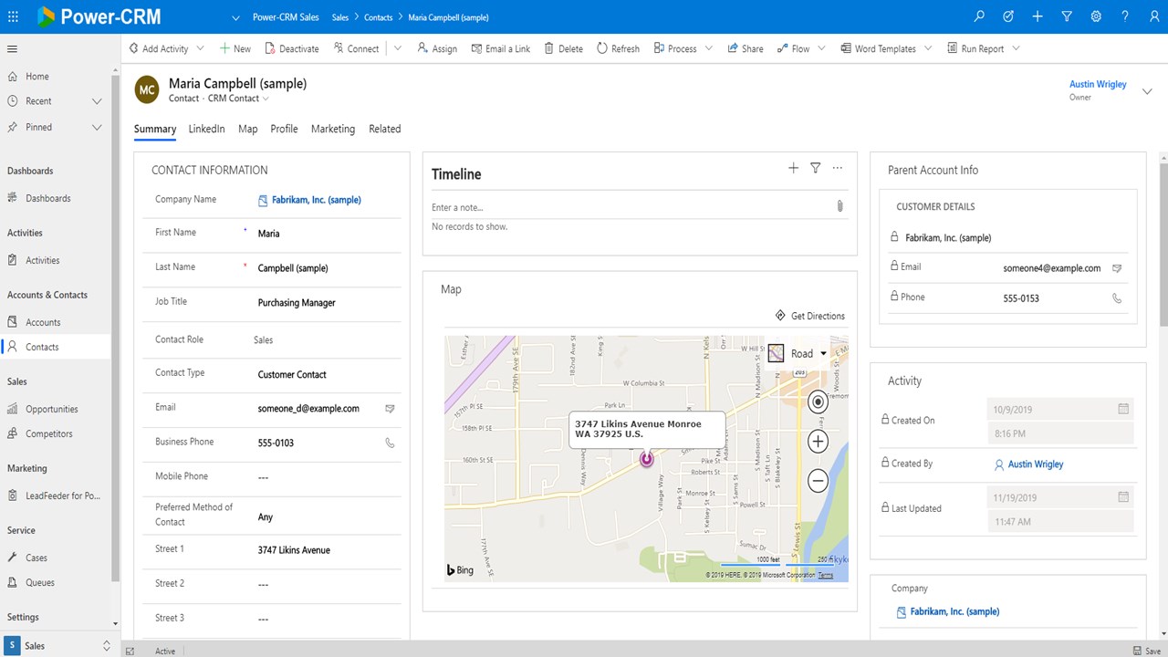Screen dimensions: 1168x657
Task: Click the Add Activity command
Action: (159, 48)
